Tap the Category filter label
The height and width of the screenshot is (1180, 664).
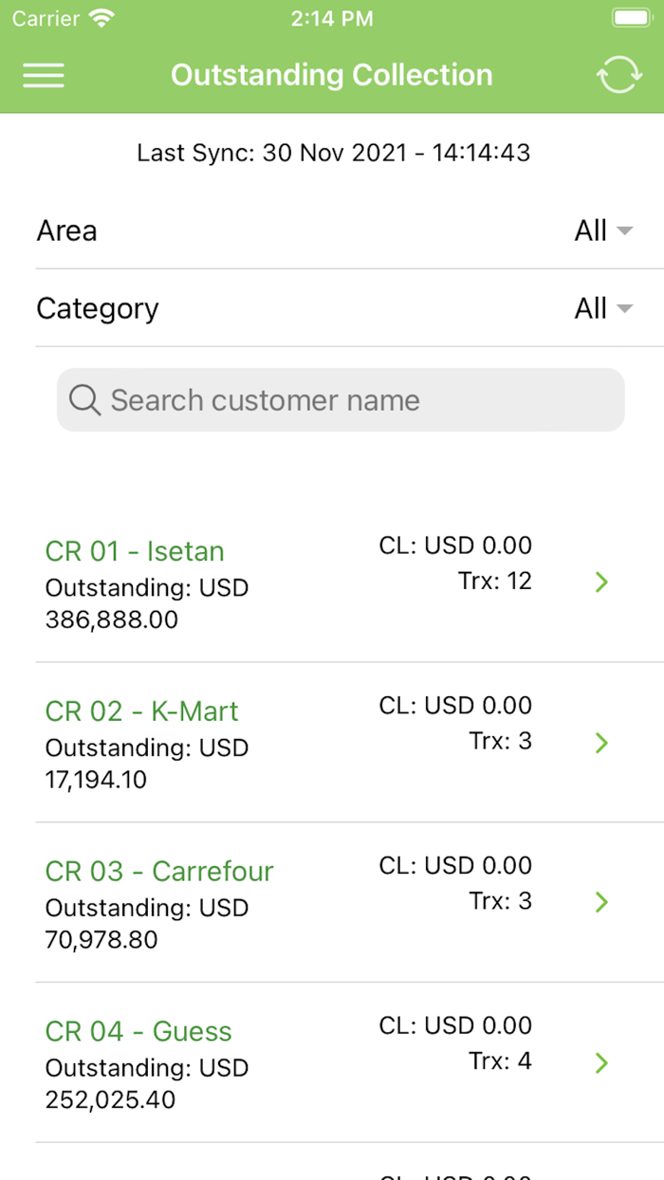click(98, 308)
